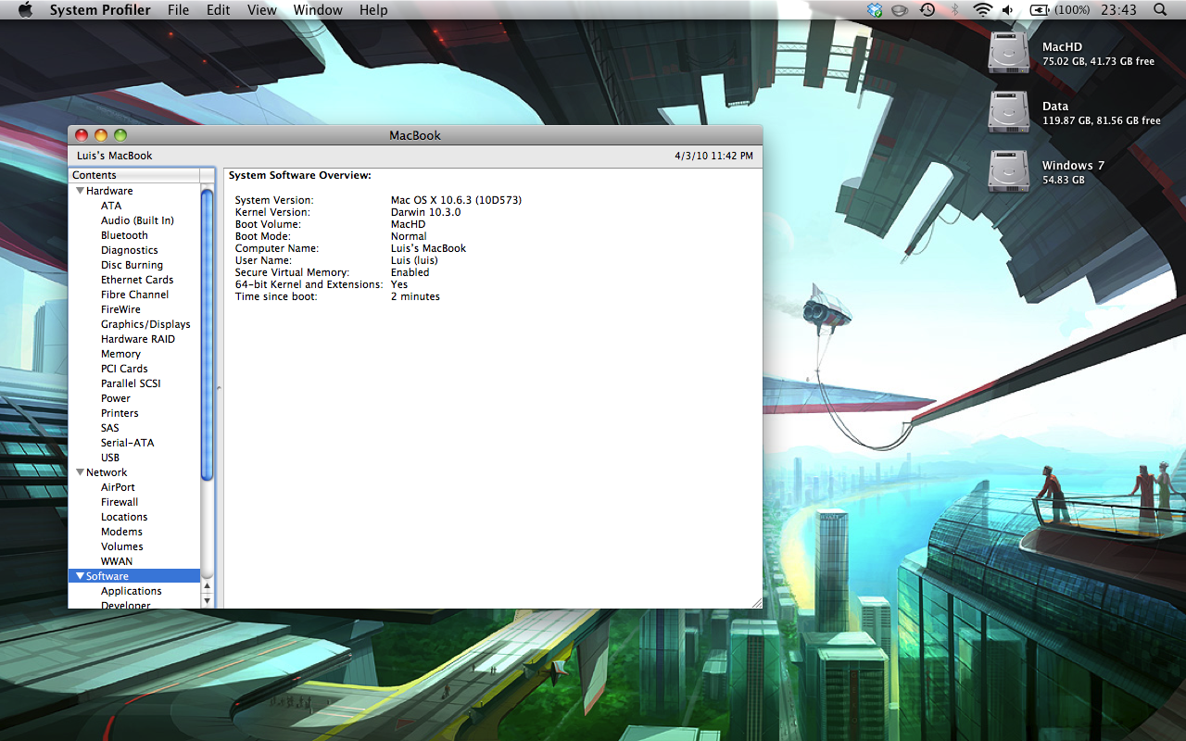Select Firewall under Network
1186x741 pixels.
coord(120,502)
